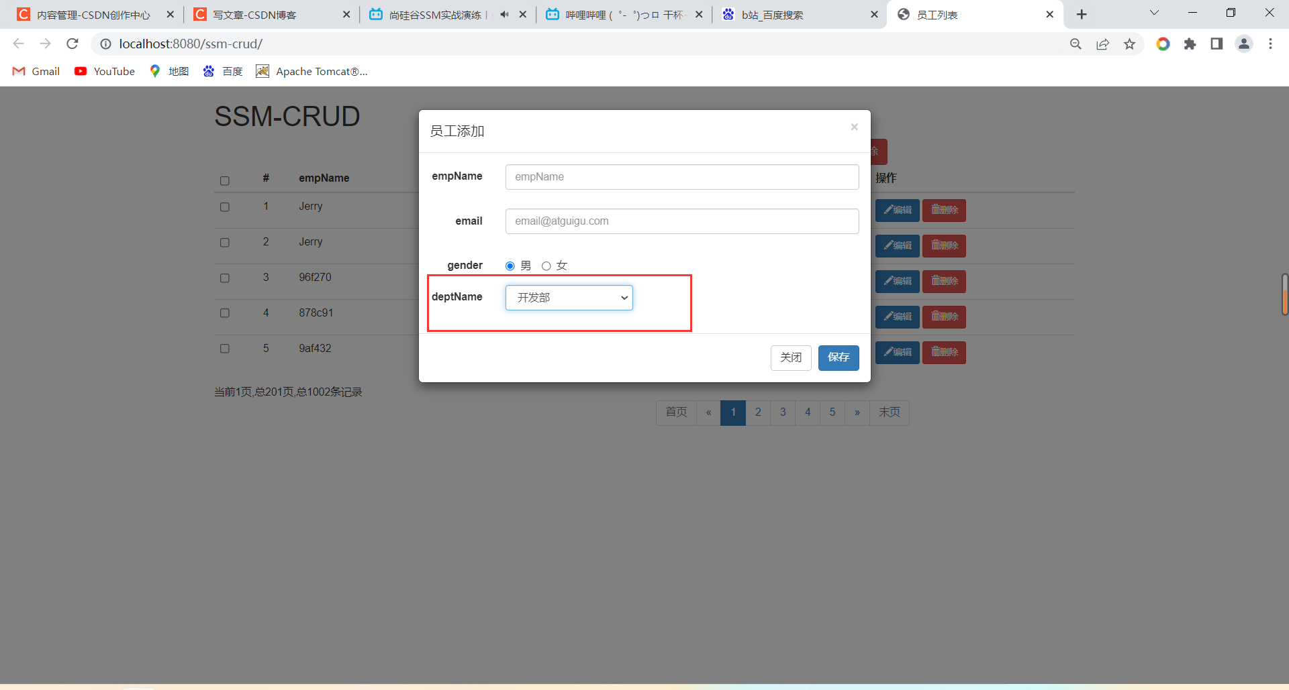Screen dimensions: 1289x690
Task: Open the side panel icon
Action: (1216, 44)
